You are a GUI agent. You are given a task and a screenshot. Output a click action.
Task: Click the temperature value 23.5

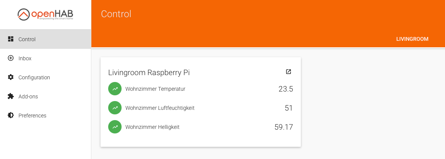coord(286,89)
